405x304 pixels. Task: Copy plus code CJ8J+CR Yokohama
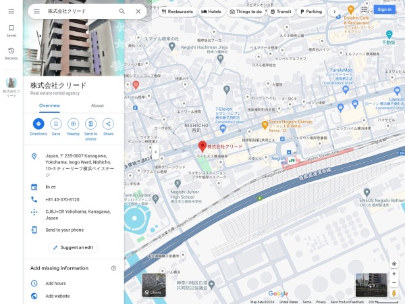pyautogui.click(x=74, y=215)
